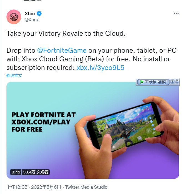Click the 翻译推文 translate tweet link
Image resolution: width=184 pixels, height=194 pixels.
point(14,75)
